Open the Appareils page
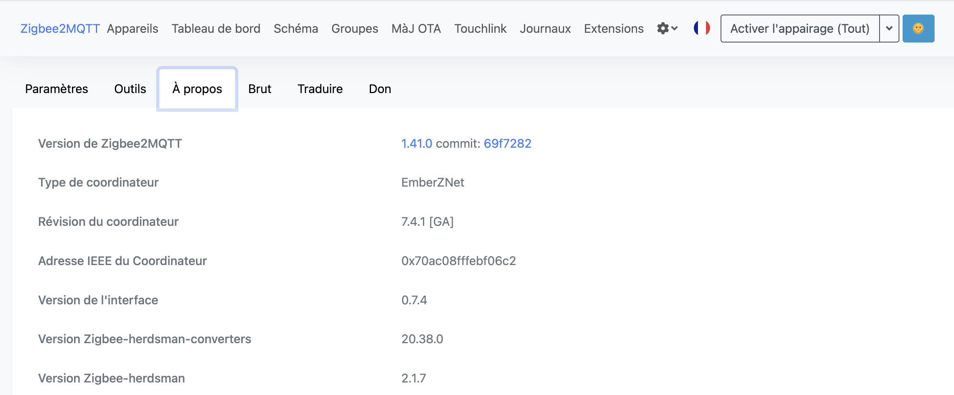Screen dimensions: 954x395 point(132,29)
